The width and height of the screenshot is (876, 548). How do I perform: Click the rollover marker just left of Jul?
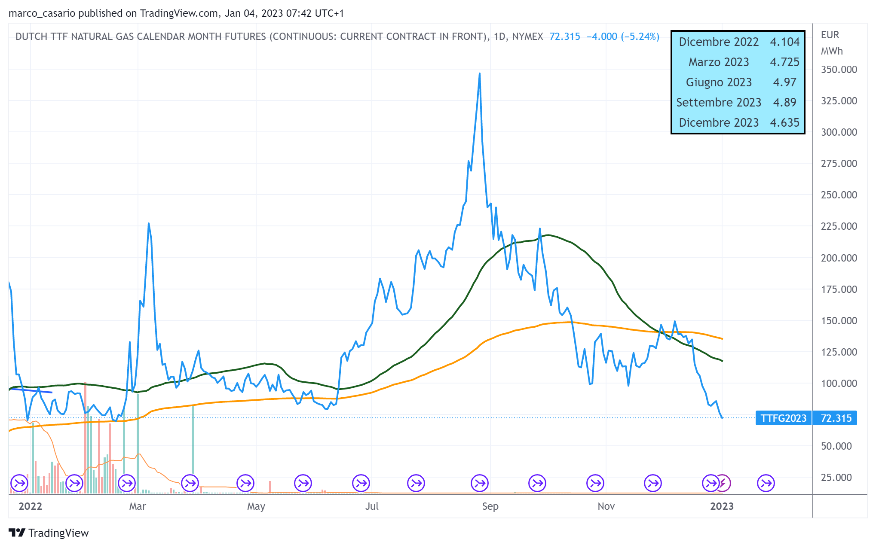click(361, 483)
